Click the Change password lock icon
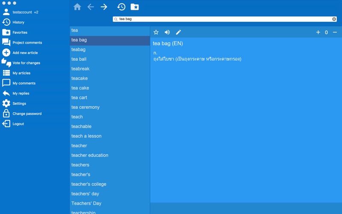Image resolution: width=342 pixels, height=214 pixels. (6, 113)
